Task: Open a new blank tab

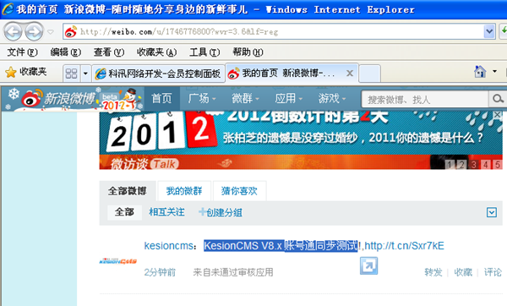Action: click(x=369, y=74)
